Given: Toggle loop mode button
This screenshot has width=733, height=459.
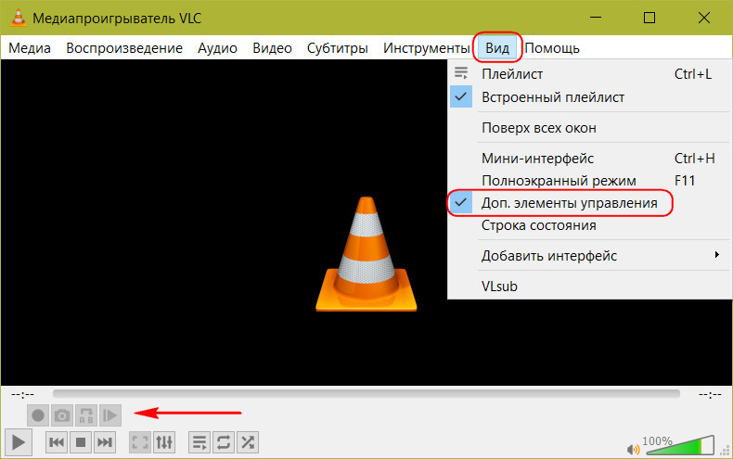Looking at the screenshot, I should [x=224, y=441].
